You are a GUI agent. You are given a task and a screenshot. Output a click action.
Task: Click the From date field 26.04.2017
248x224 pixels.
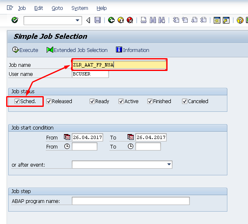tap(87, 137)
